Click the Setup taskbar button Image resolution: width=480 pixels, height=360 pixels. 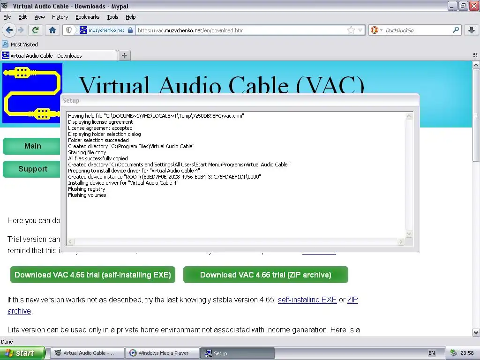point(238,353)
